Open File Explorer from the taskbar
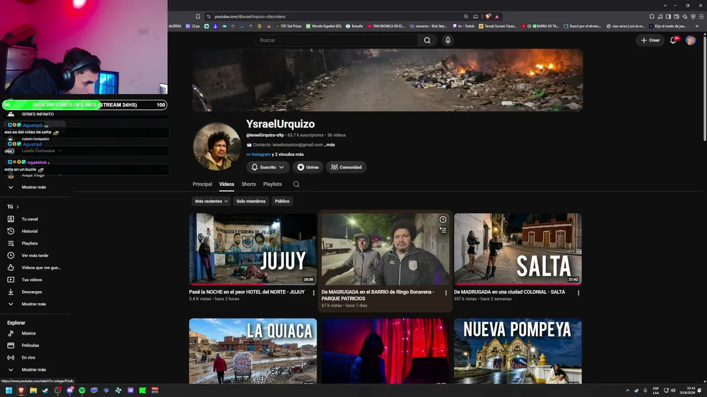The image size is (707, 397). point(33,390)
